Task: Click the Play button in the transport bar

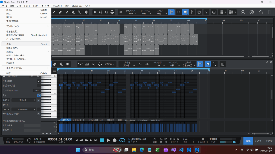Action: (108, 140)
